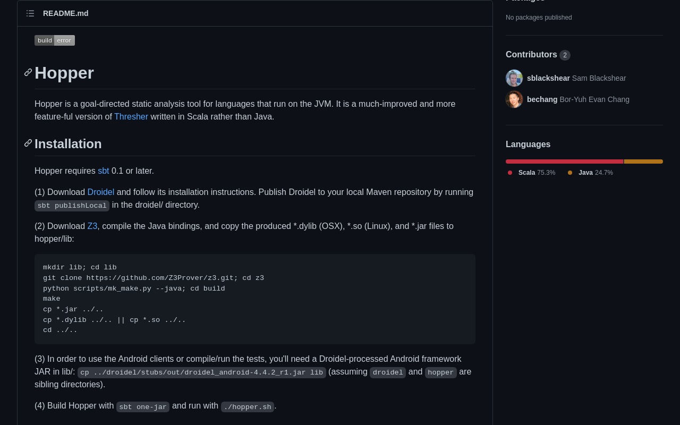680x425 pixels.
Task: Select the Scala 75.3% language entry
Action: pyautogui.click(x=537, y=173)
